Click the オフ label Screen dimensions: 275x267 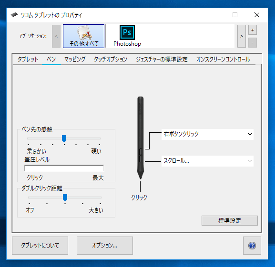point(30,210)
